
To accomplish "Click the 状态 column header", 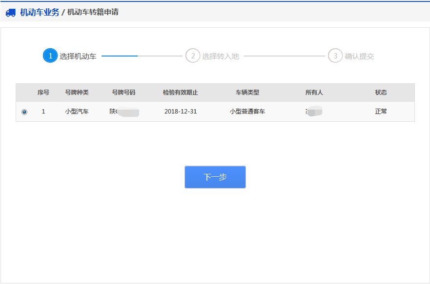I will pyautogui.click(x=381, y=93).
